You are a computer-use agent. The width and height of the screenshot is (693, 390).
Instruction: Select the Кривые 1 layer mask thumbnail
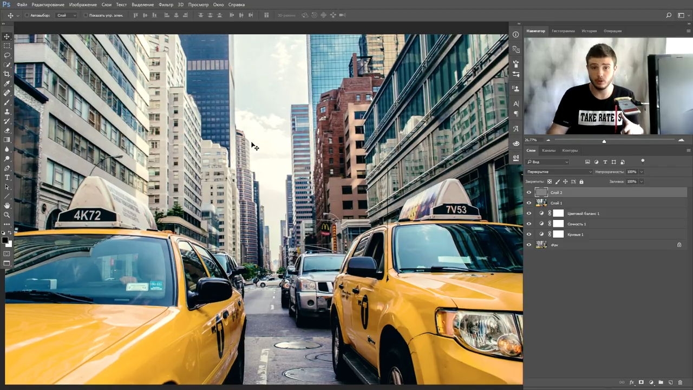coord(558,235)
